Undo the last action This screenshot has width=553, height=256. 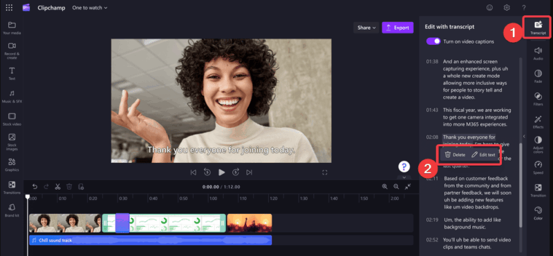(x=35, y=186)
